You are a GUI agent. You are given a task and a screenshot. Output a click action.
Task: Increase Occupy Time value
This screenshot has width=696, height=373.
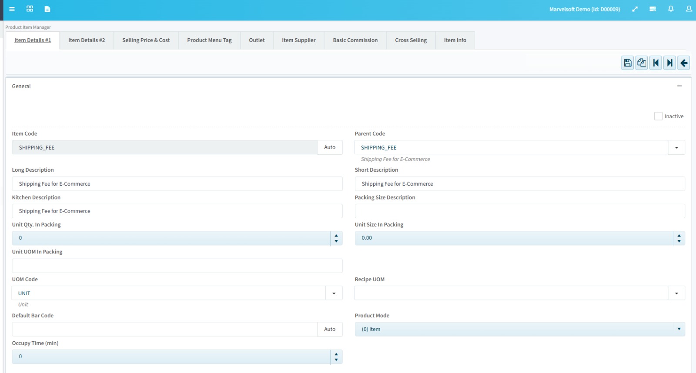(336, 354)
